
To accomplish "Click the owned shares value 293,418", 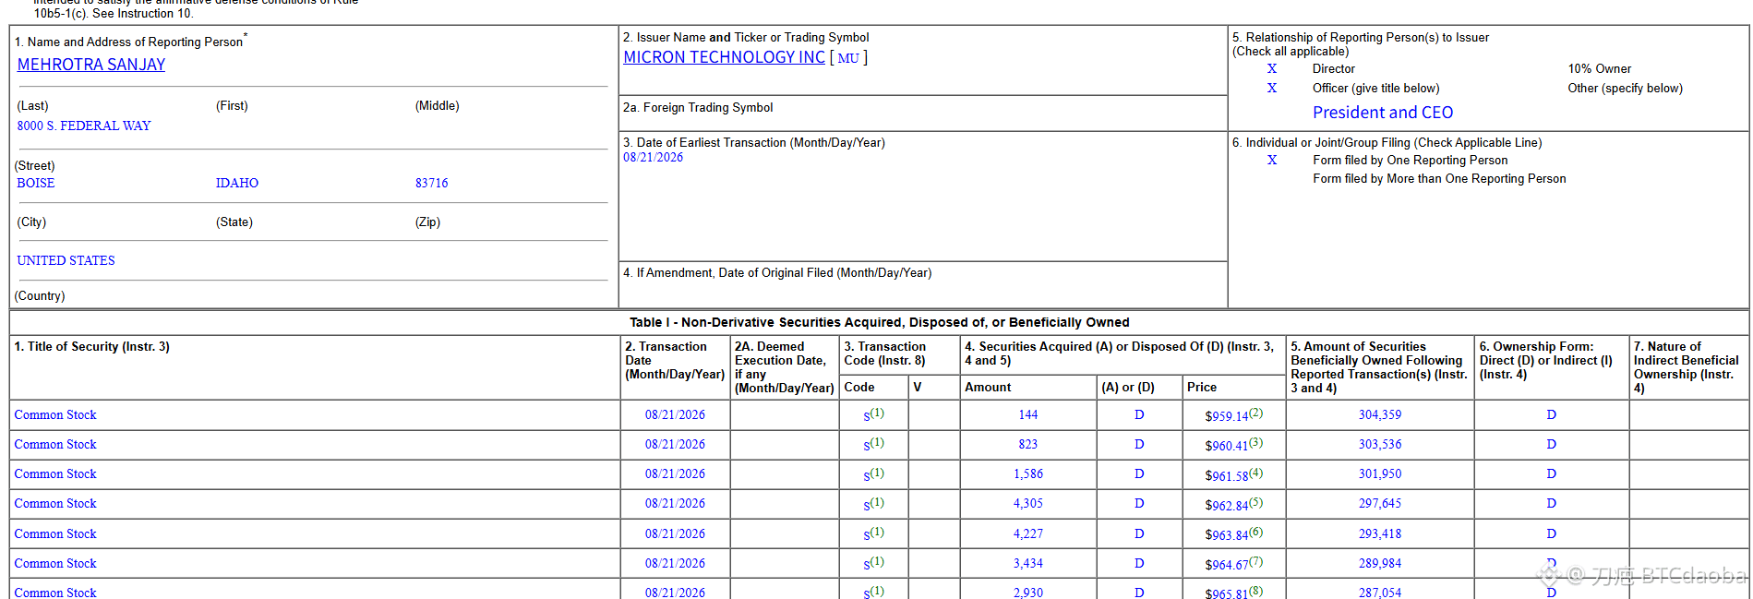I will click(1380, 534).
